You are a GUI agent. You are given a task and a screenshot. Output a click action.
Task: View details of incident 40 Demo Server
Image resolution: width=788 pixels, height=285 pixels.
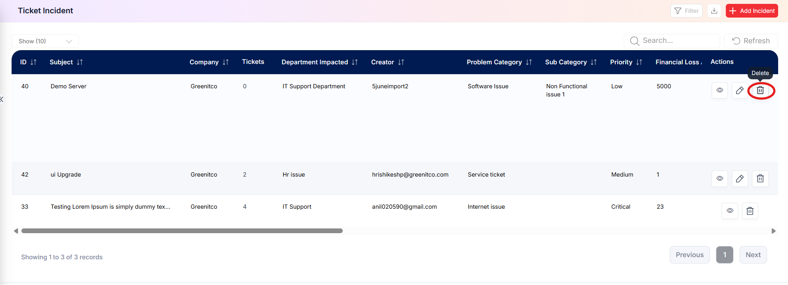pos(720,90)
